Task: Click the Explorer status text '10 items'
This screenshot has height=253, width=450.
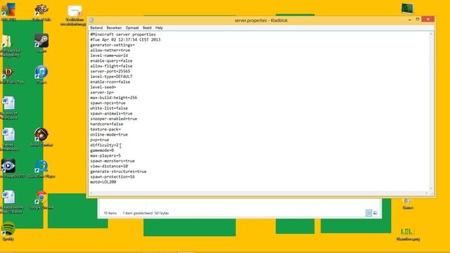Action: [x=110, y=213]
